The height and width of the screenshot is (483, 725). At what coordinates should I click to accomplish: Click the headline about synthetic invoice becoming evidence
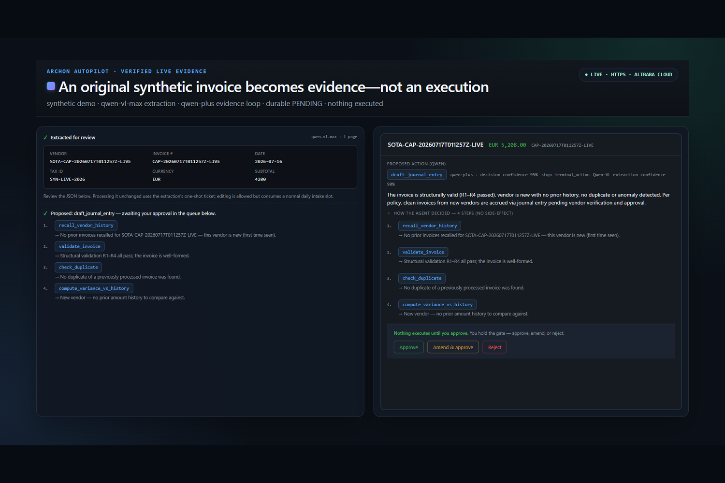coord(274,87)
